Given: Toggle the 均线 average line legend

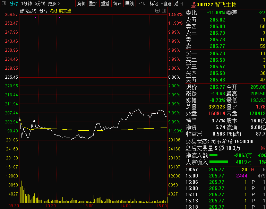Looking at the screenshot, I should (53, 11).
